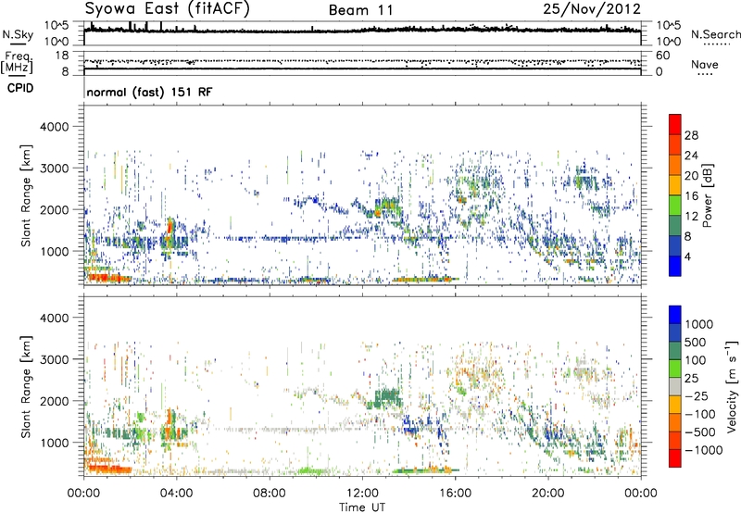Viewport: 741px width, 513px height.
Task: Click the '-1000' label on the velocity color bar
Action: [x=703, y=450]
